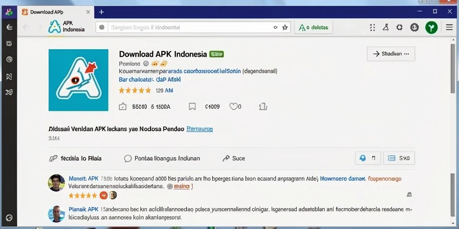Click the dark round extension icon
Screen dimensions: 459x229
tap(414, 27)
